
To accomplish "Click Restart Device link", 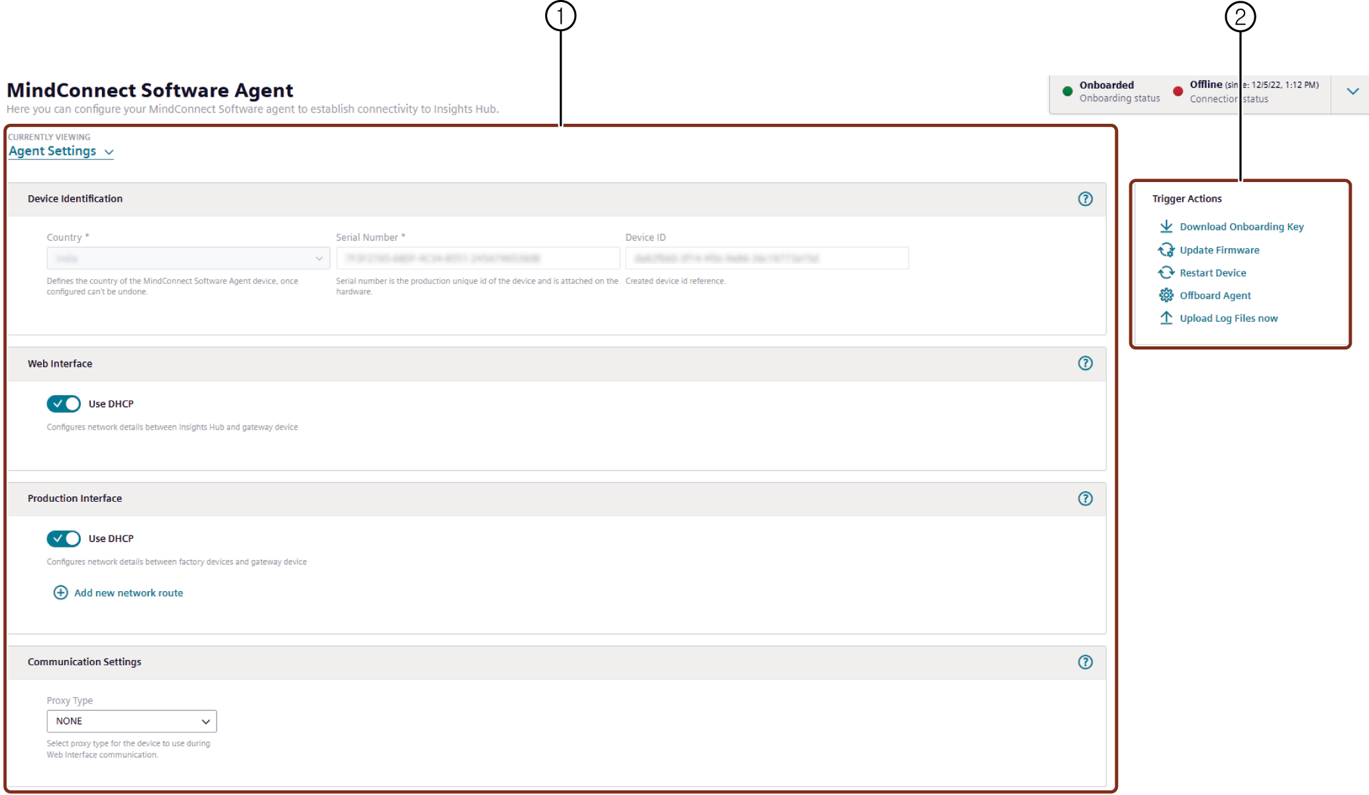I will pyautogui.click(x=1213, y=273).
